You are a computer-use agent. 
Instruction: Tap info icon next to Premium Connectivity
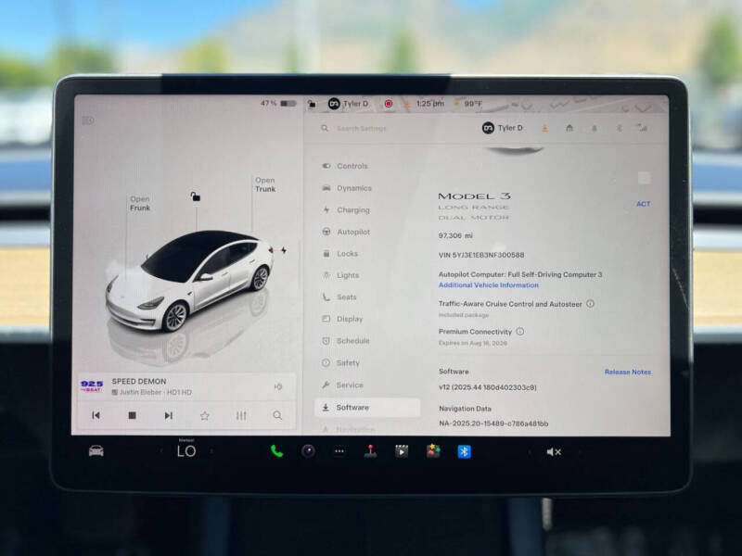(520, 332)
